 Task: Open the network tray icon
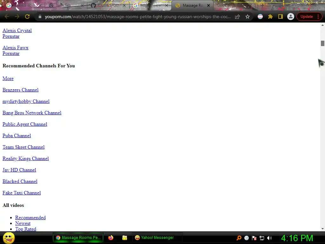[x=262, y=238]
